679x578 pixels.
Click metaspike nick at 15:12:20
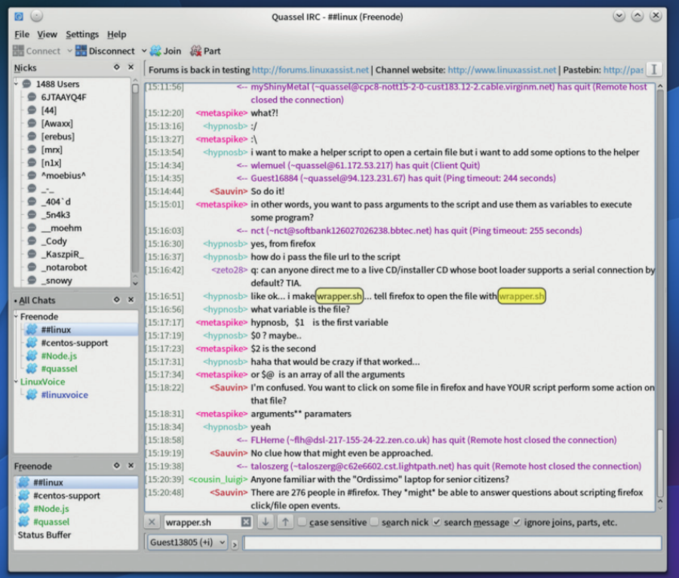click(221, 112)
